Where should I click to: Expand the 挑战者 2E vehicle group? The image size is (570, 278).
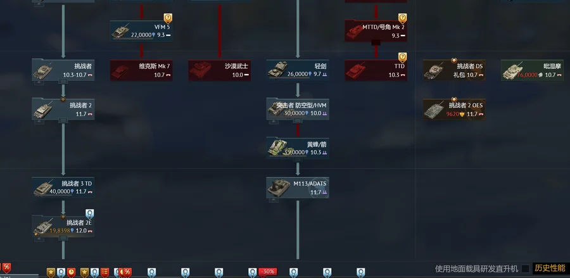pos(63,238)
